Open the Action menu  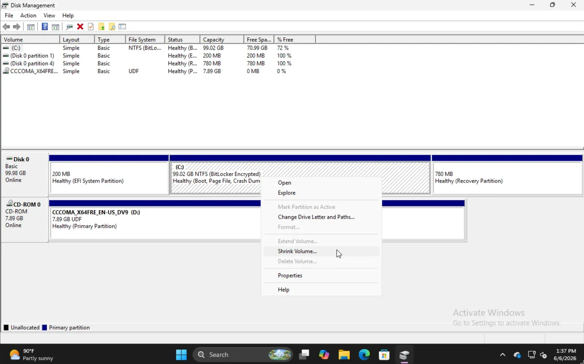pyautogui.click(x=28, y=15)
